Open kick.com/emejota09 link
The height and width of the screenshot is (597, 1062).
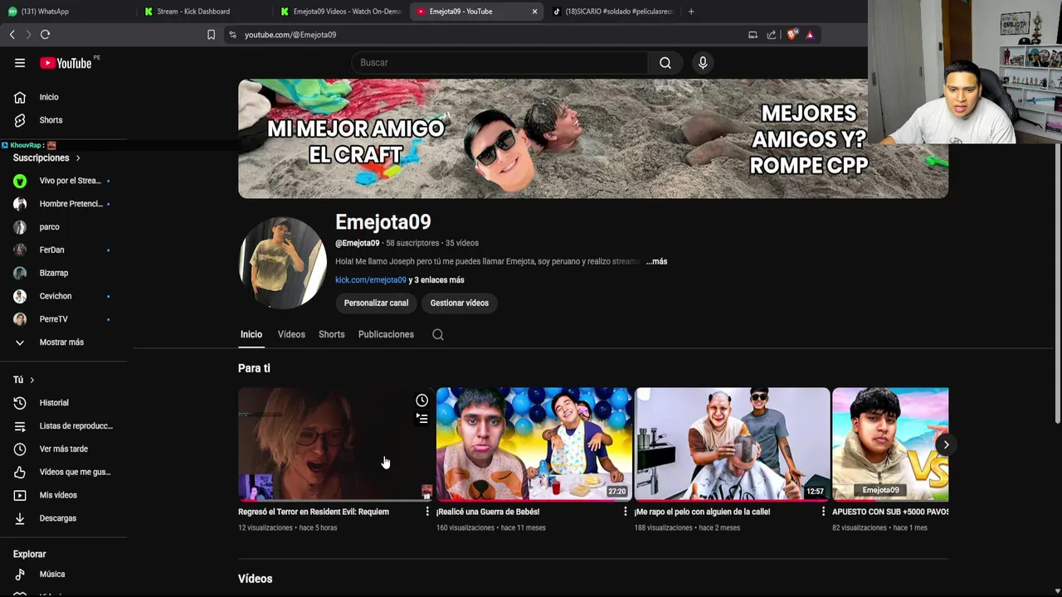tap(371, 280)
